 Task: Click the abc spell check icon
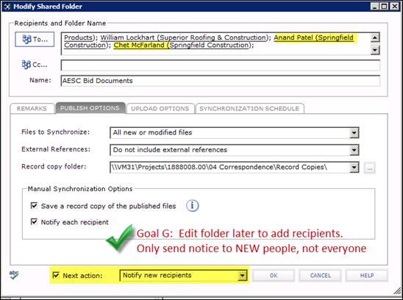pos(14,275)
